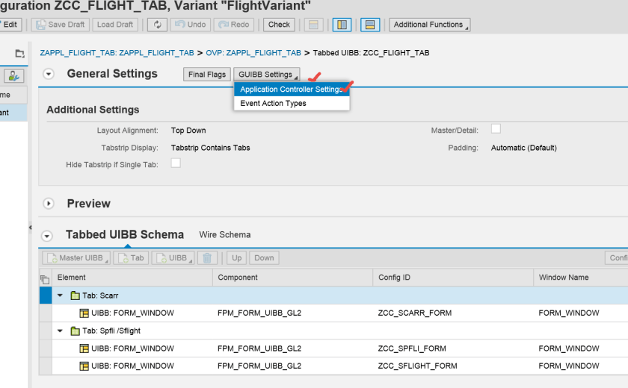Switch to the Wire Schema tab
This screenshot has height=388, width=628.
[x=224, y=235]
